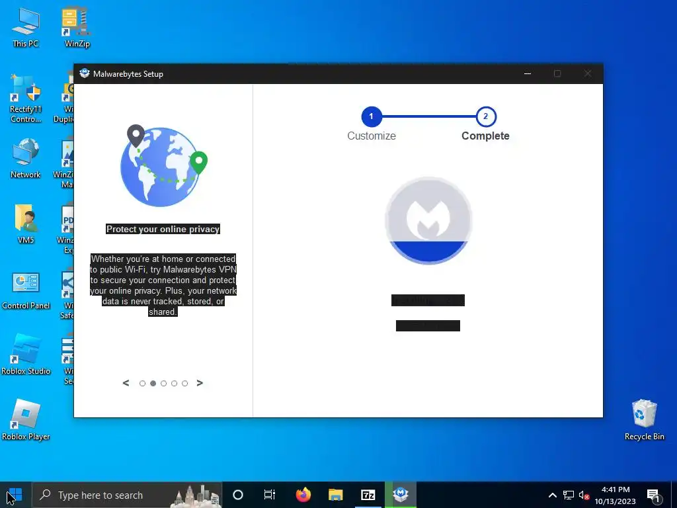Open Cortana from the taskbar
Image resolution: width=677 pixels, height=508 pixels.
[x=237, y=495]
